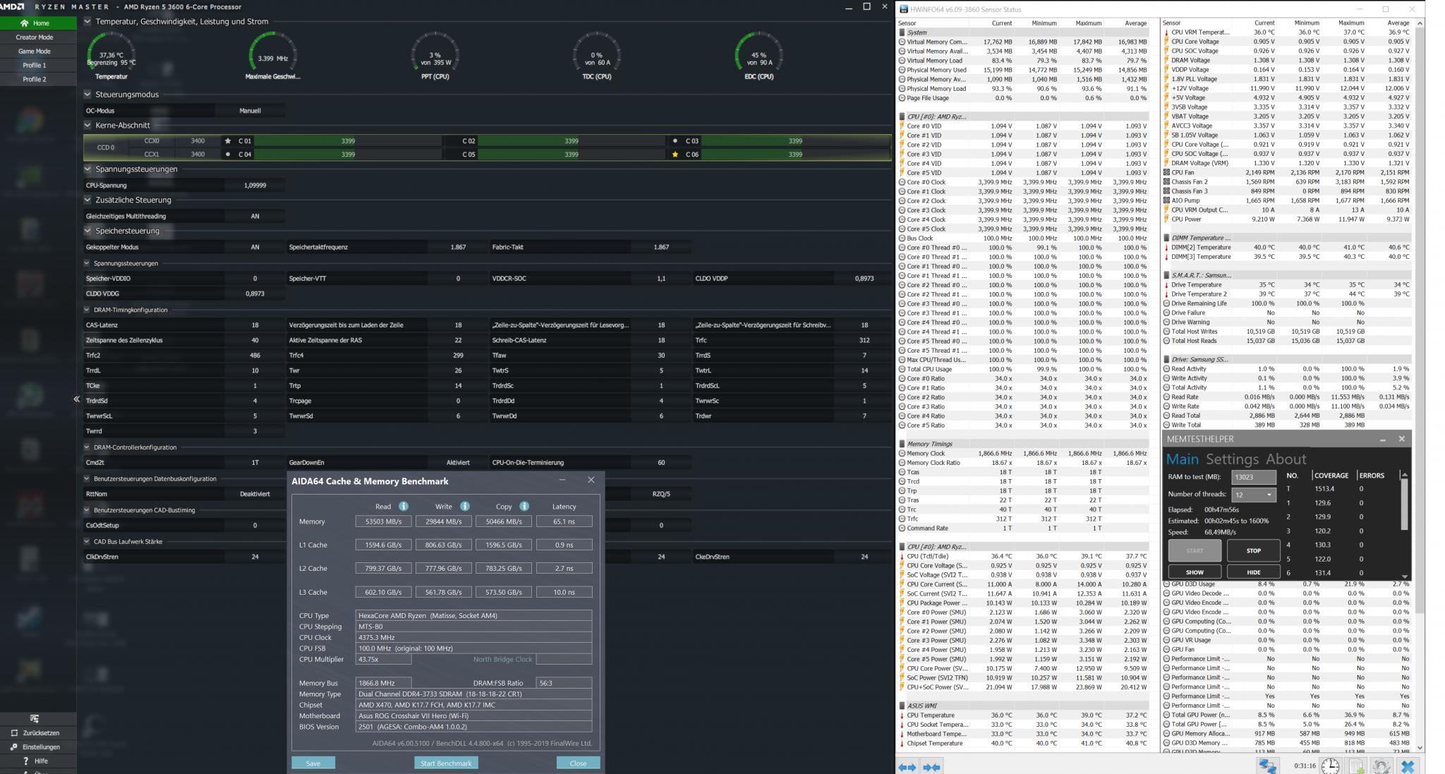Select Creator Mode in sidebar
Image resolution: width=1445 pixels, height=774 pixels.
(35, 37)
